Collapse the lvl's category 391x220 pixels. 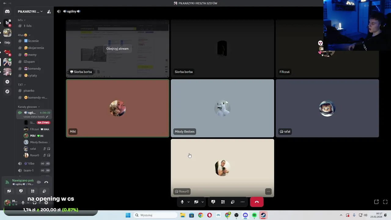tap(22, 20)
